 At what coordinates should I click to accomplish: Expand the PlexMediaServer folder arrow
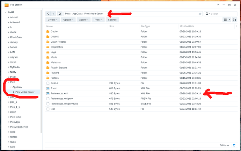pyautogui.click(x=8, y=127)
